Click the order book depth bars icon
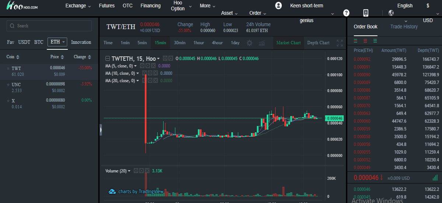Image resolution: width=442 pixels, height=203 pixels. 435,178
